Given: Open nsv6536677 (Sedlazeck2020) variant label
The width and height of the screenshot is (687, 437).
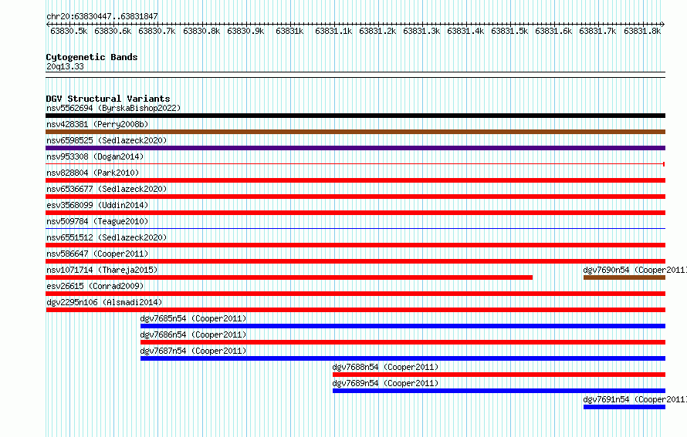Looking at the screenshot, I should [107, 189].
